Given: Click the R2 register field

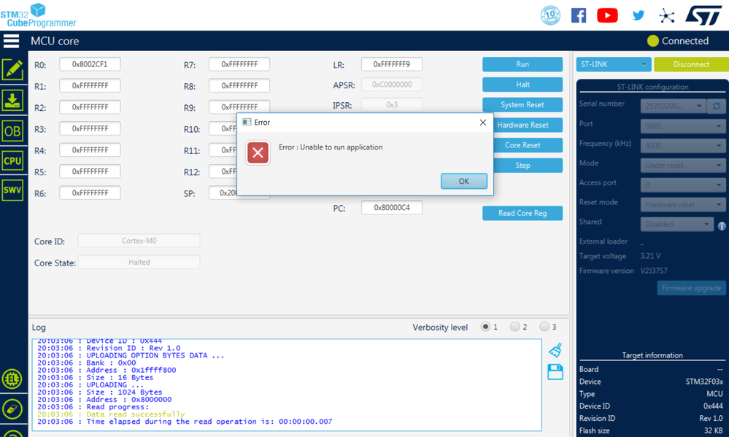Looking at the screenshot, I should [x=90, y=107].
